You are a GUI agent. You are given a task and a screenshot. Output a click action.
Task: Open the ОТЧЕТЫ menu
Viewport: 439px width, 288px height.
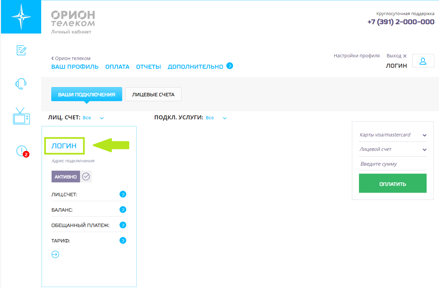(149, 67)
